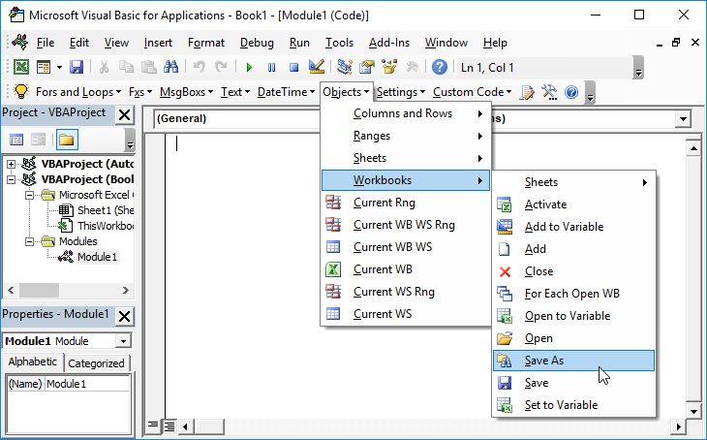Click the Find binoculars icon
The height and width of the screenshot is (440, 707).
(x=171, y=67)
